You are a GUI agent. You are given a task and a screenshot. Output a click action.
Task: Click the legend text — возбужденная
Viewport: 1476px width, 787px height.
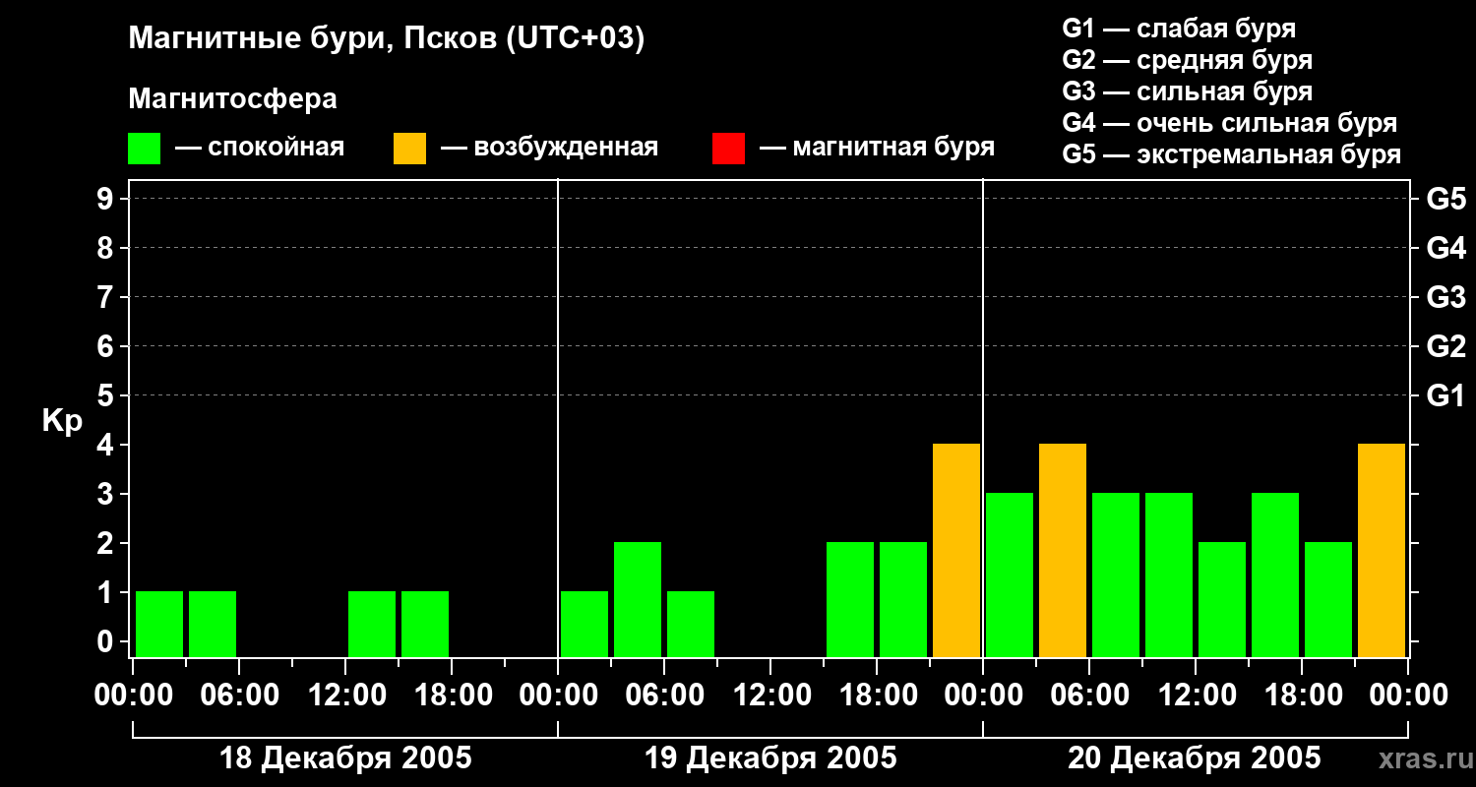click(x=549, y=148)
